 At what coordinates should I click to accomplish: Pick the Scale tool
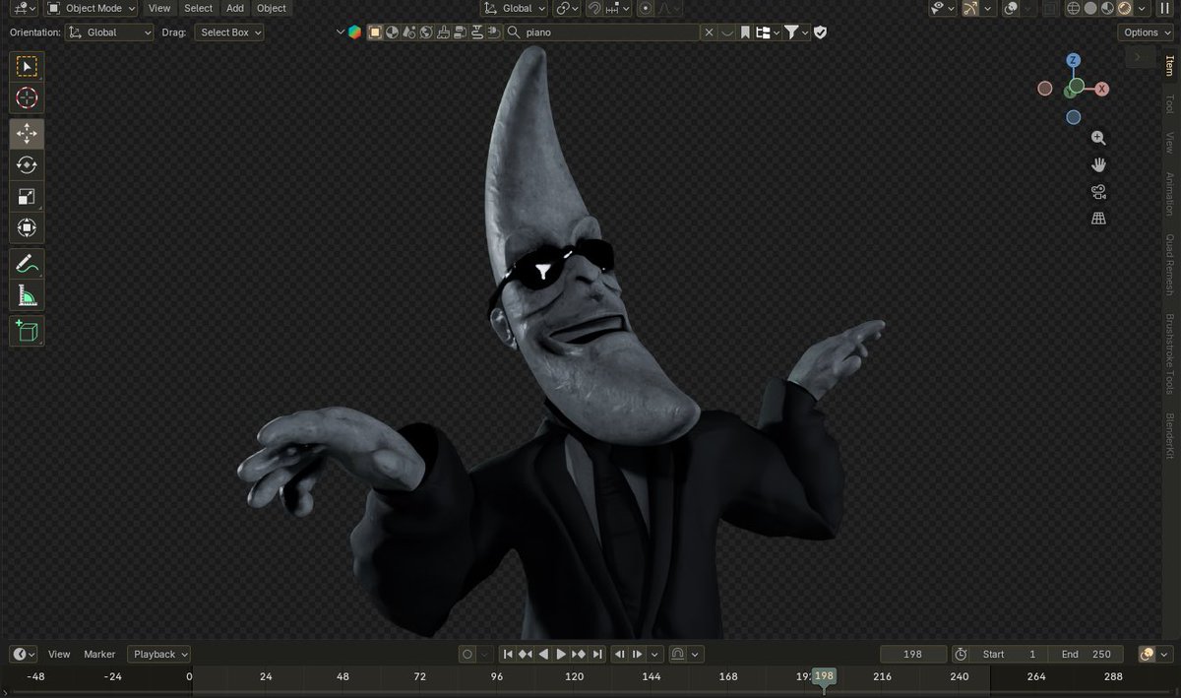click(x=27, y=197)
